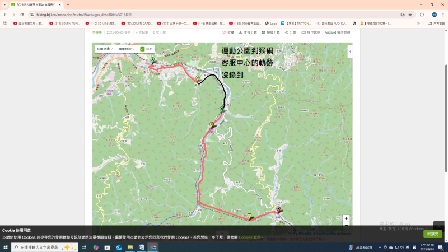This screenshot has width=448, height=252.
Task: Open the 選擇路線 dropdown
Action: pos(126,49)
